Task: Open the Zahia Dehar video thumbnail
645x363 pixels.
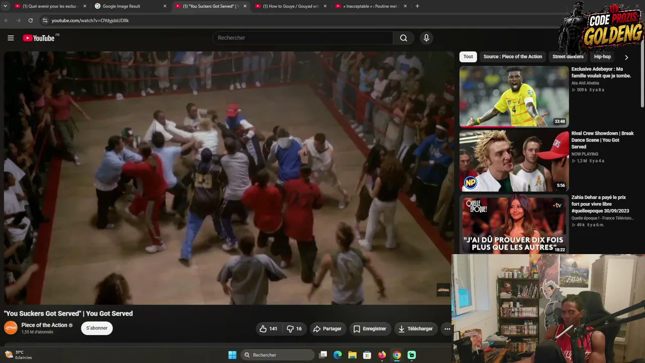Action: (x=513, y=224)
